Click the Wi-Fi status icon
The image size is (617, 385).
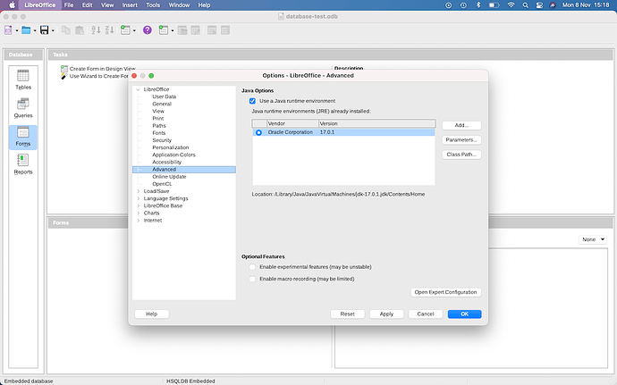tap(511, 5)
